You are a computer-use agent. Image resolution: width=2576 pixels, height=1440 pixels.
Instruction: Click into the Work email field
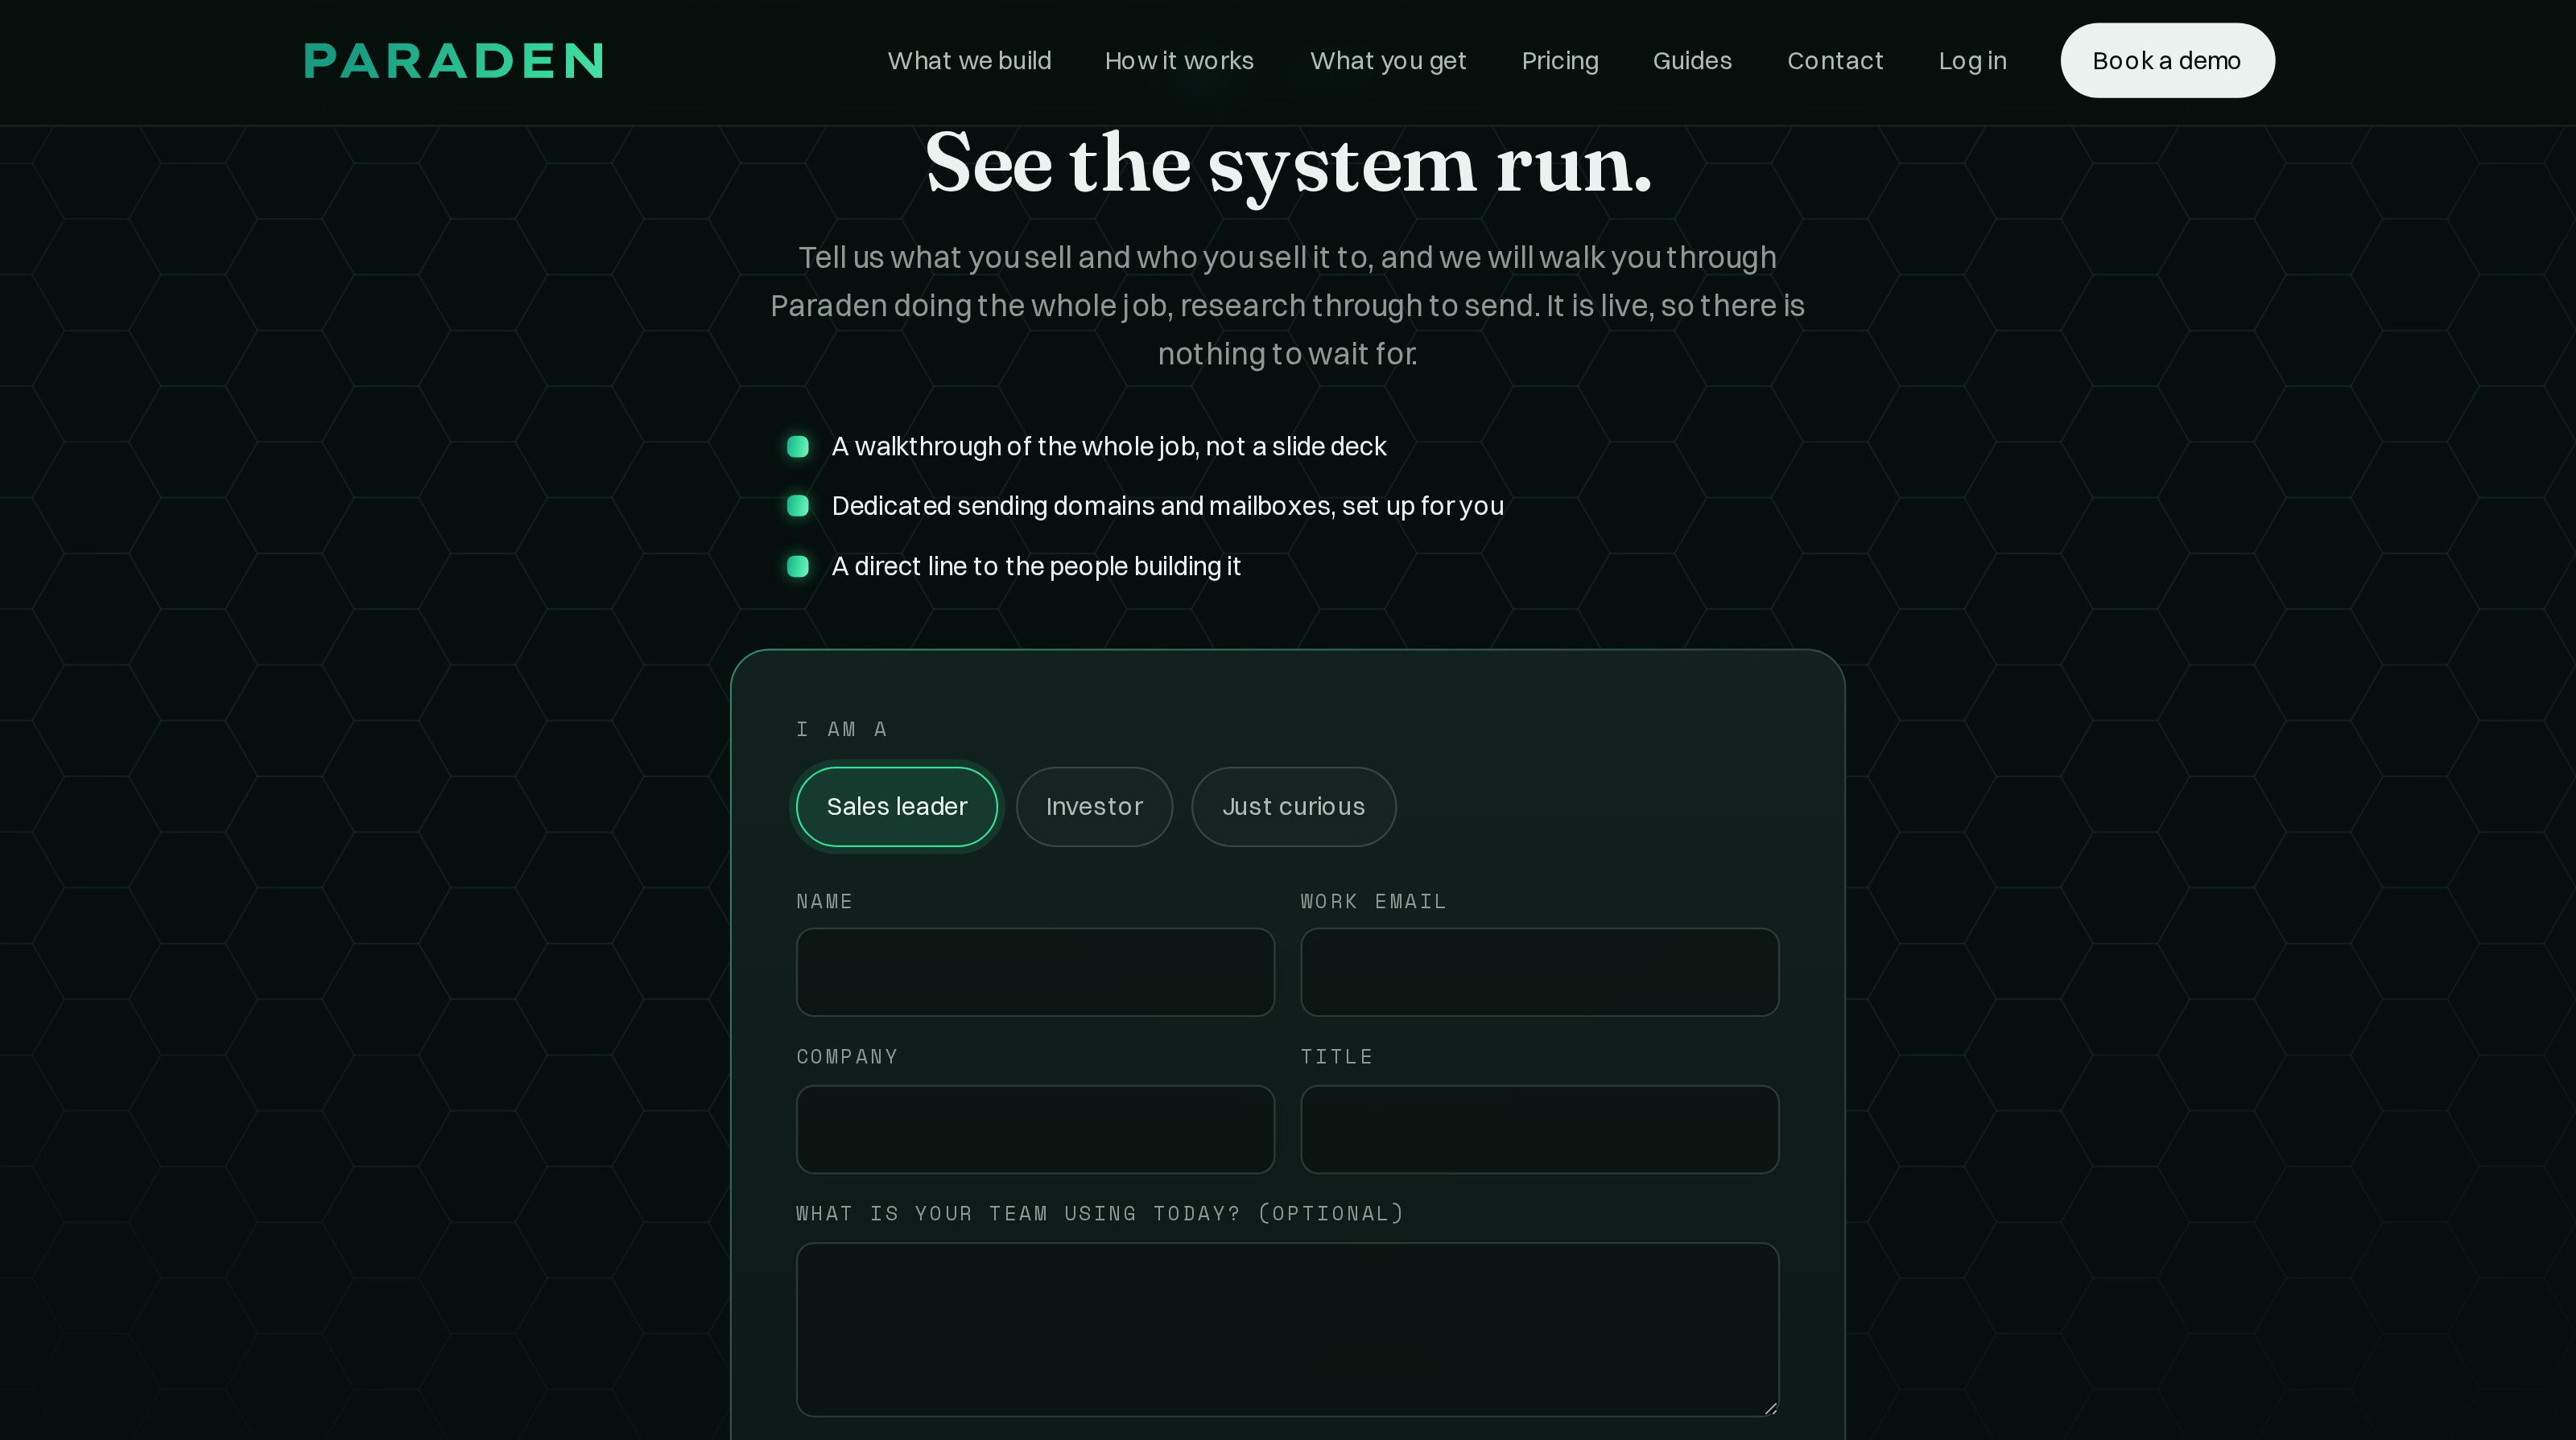pyautogui.click(x=1539, y=973)
